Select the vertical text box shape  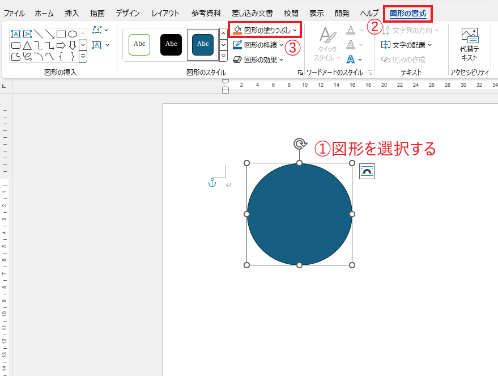click(27, 34)
